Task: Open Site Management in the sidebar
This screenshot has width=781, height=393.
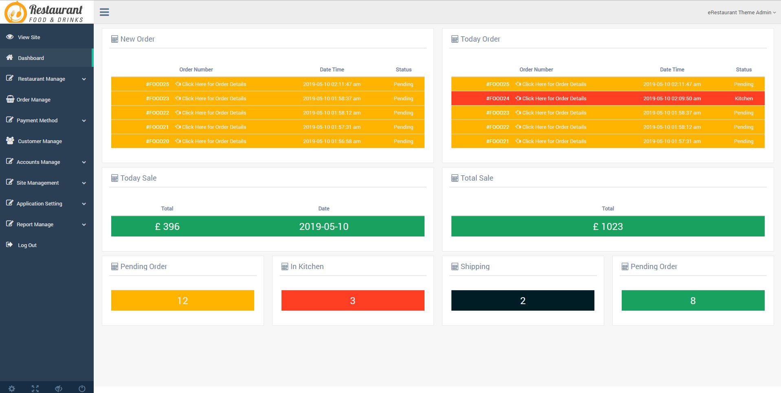Action: [x=37, y=183]
